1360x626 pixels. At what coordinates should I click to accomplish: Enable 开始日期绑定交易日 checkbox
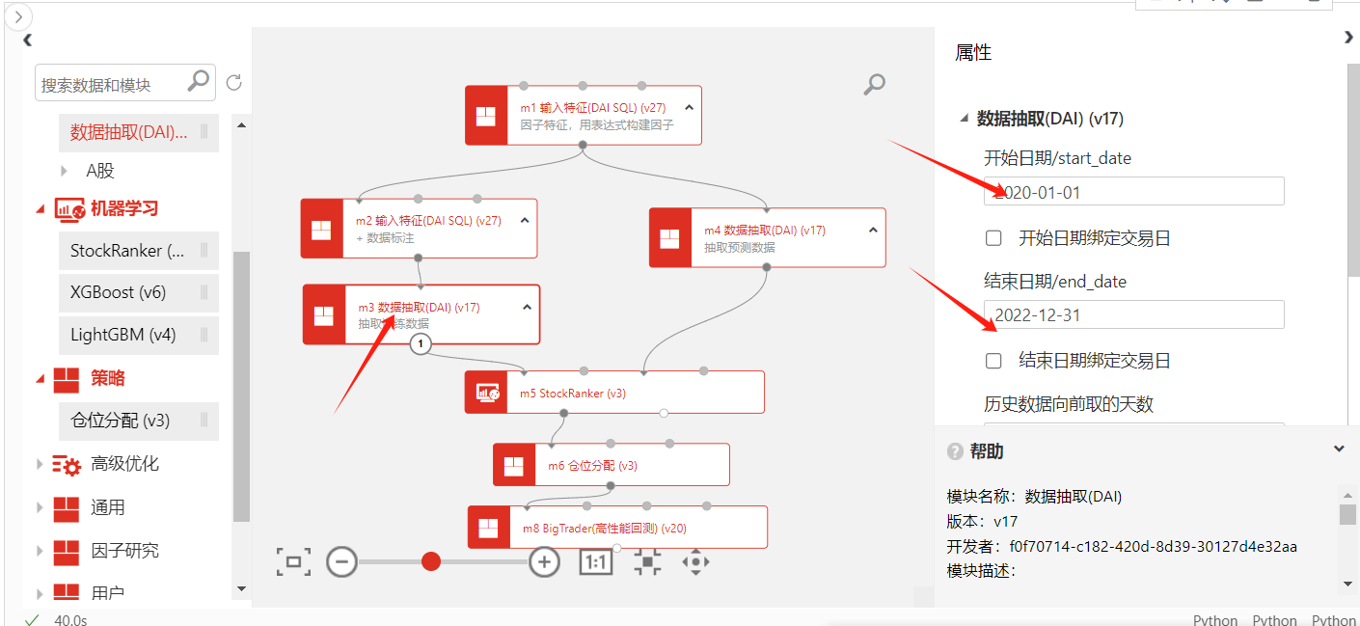pos(993,238)
